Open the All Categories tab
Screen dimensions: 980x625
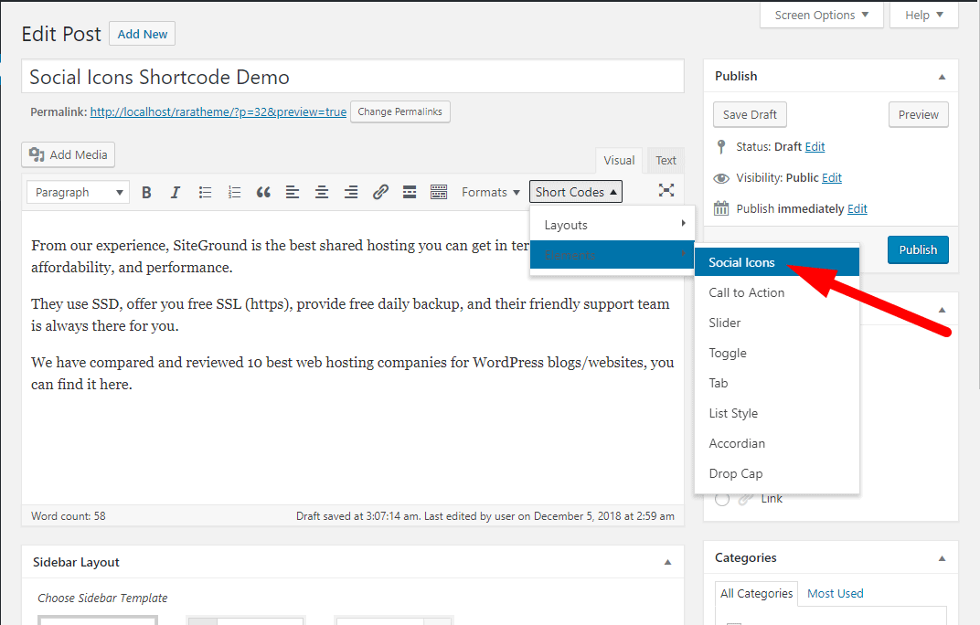pos(756,594)
